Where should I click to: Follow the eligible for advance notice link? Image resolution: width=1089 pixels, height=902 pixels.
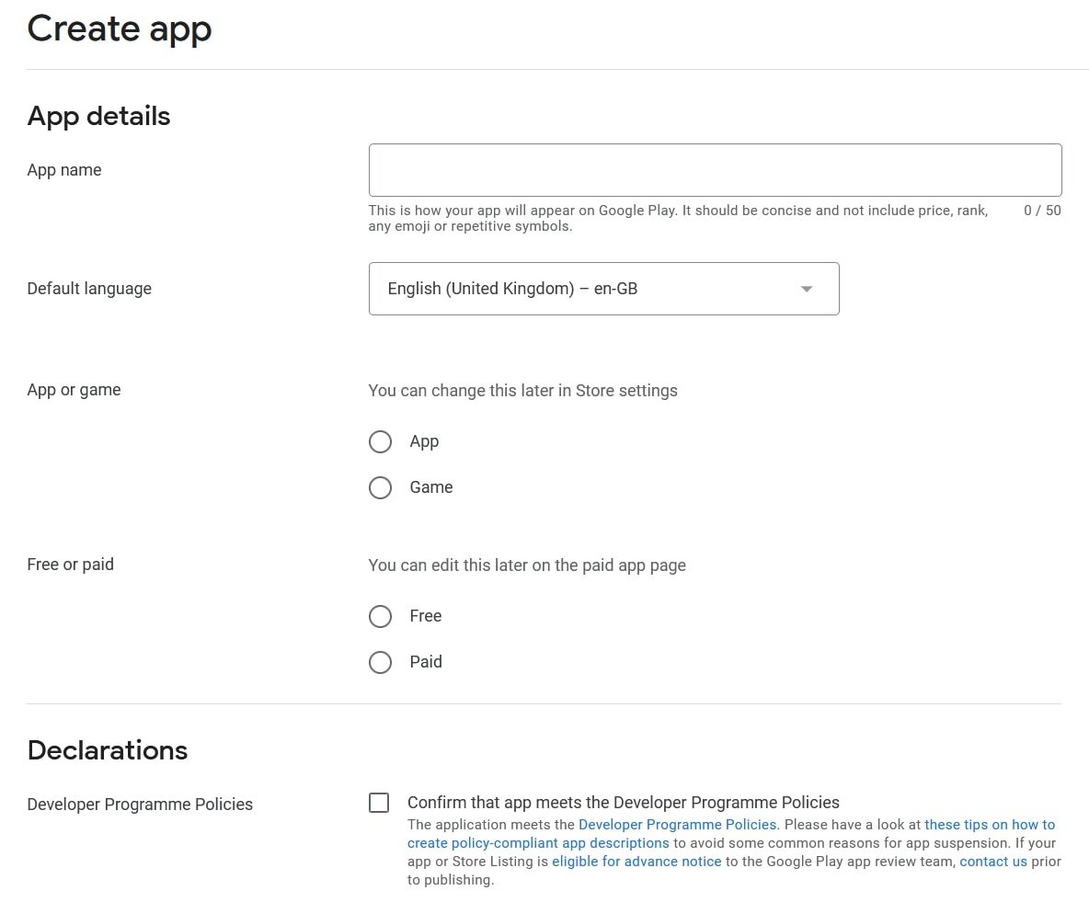point(636,861)
